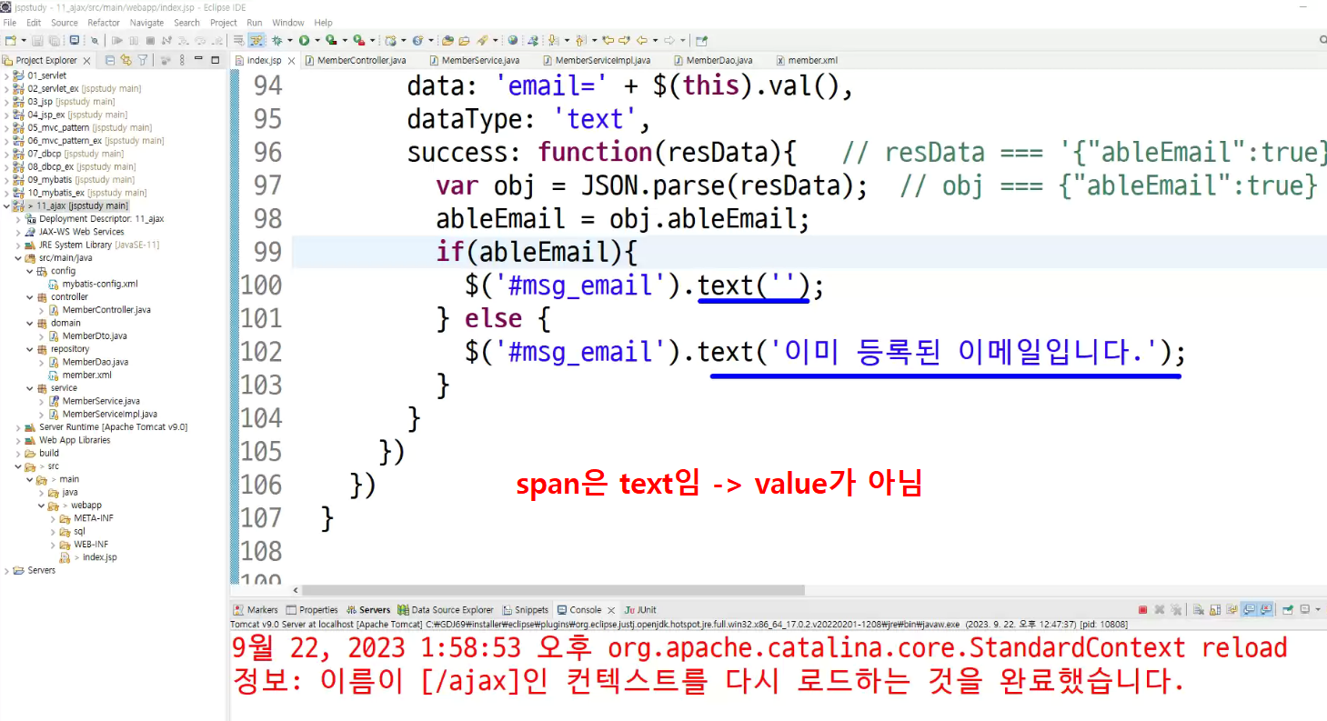The image size is (1327, 721).
Task: Expand the META-INF folder
Action: 53,518
